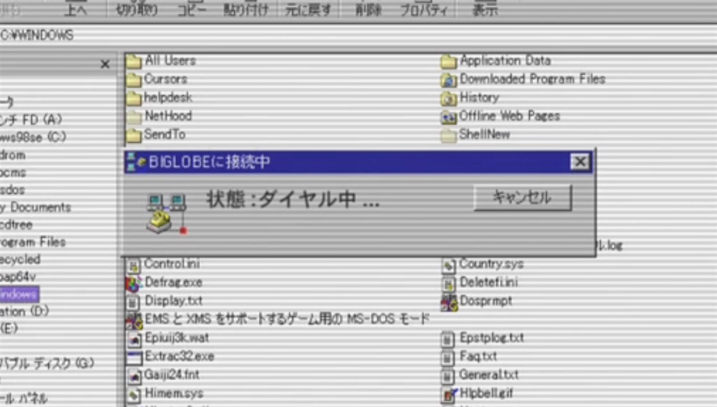This screenshot has width=717, height=407.
Task: Cancel the BIGLOBE dial-up connection
Action: click(522, 197)
